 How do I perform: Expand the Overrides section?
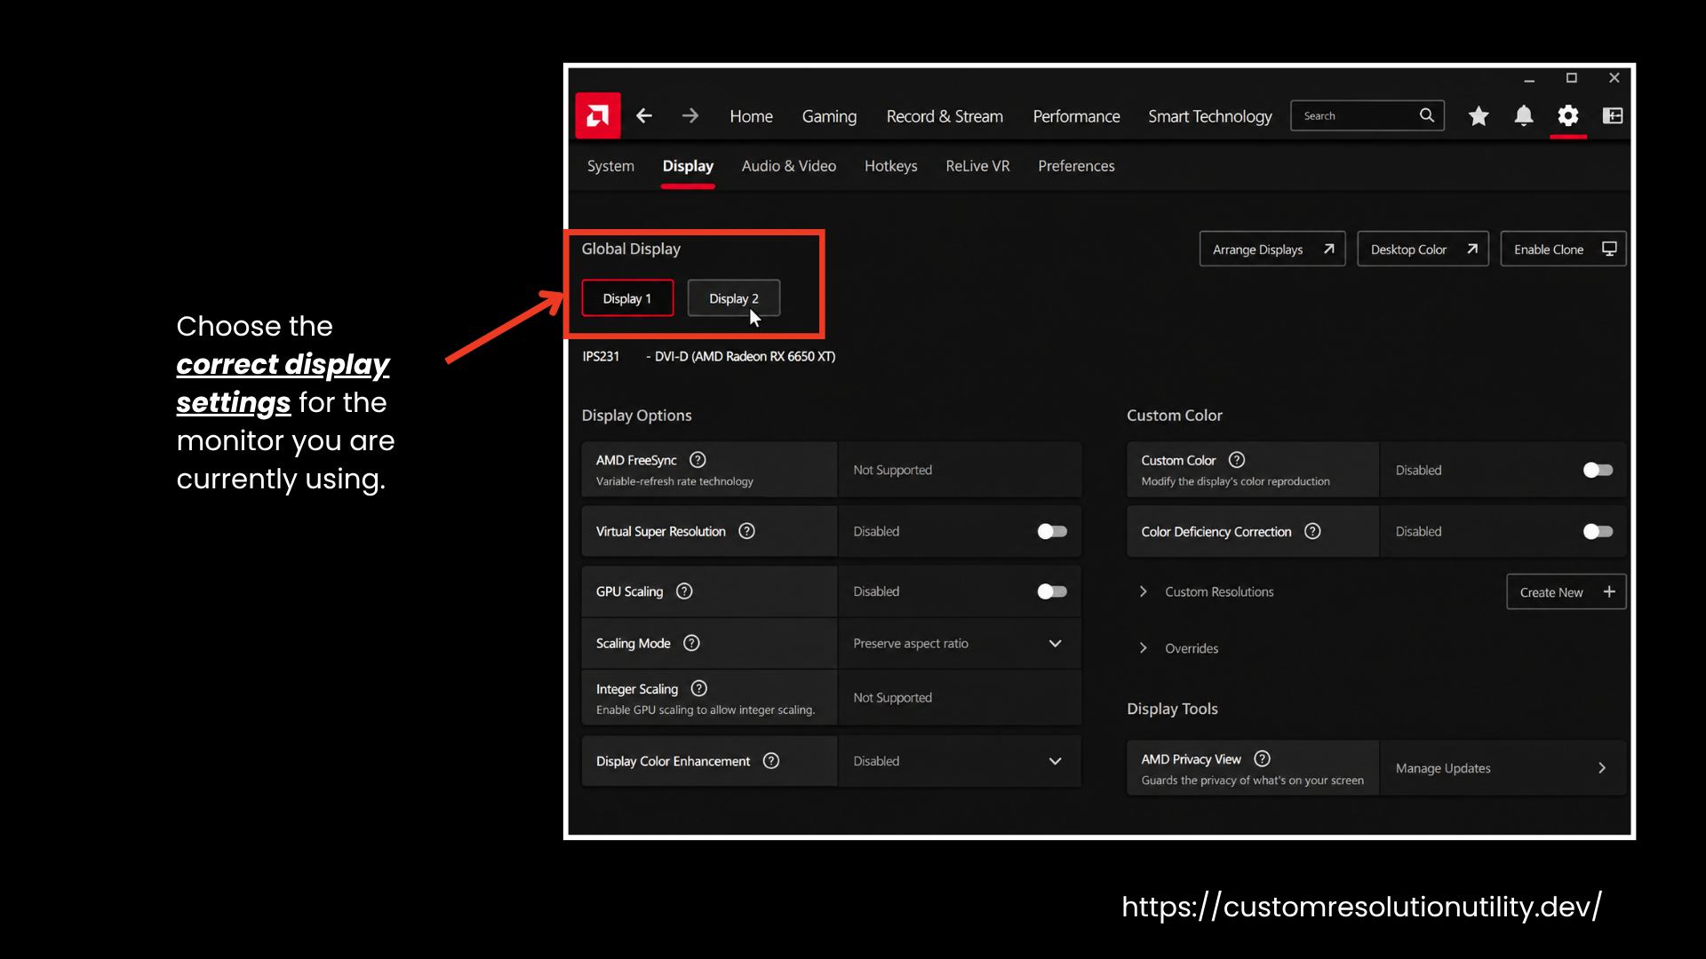pos(1144,648)
